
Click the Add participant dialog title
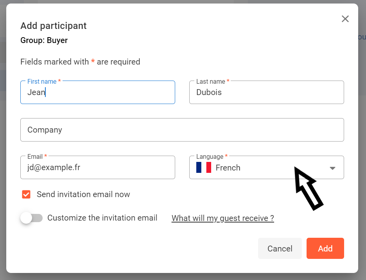pos(54,26)
